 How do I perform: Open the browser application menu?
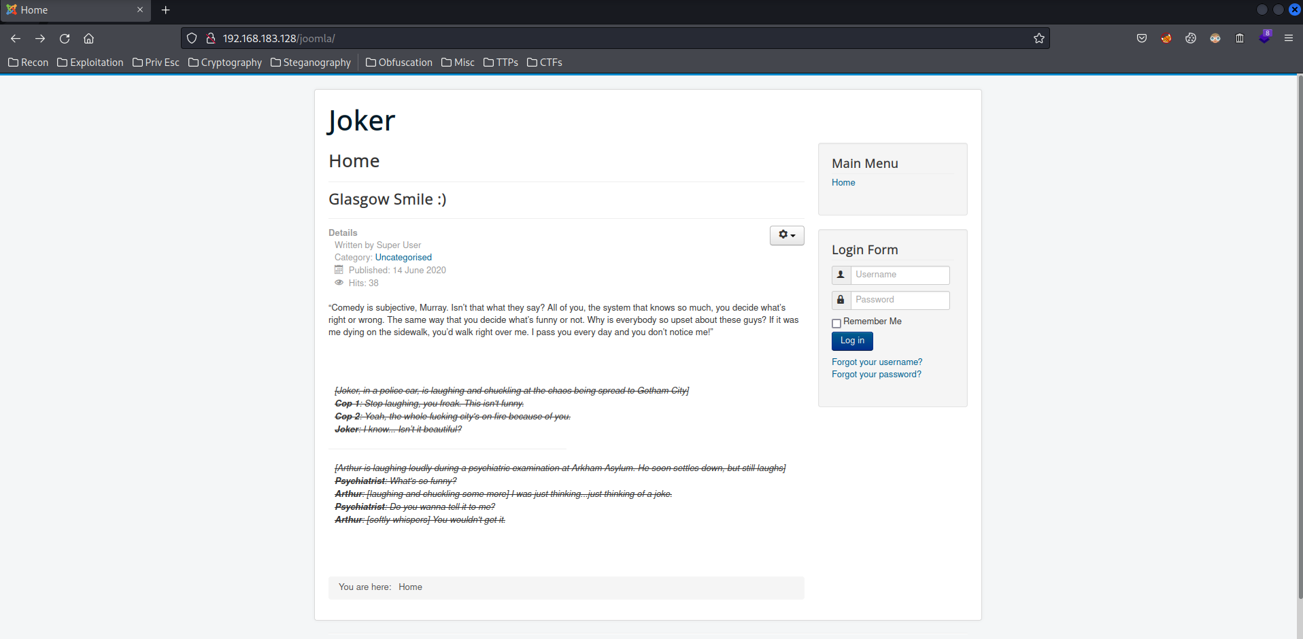(x=1289, y=39)
